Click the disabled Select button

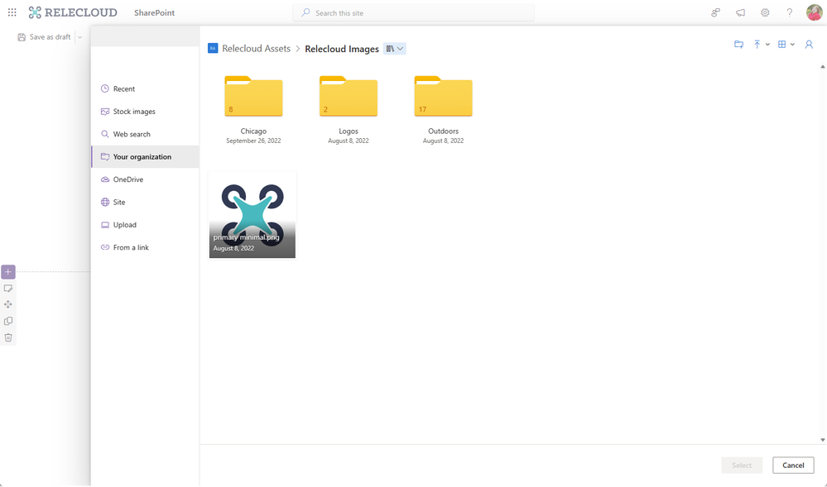click(742, 466)
